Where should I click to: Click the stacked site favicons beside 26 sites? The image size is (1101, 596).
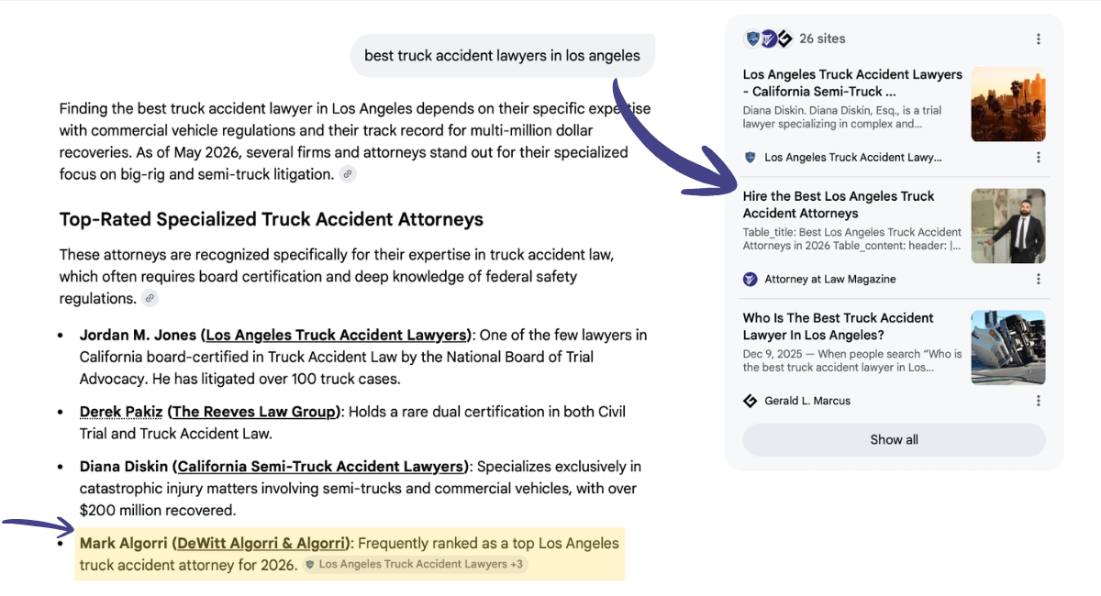(x=769, y=39)
